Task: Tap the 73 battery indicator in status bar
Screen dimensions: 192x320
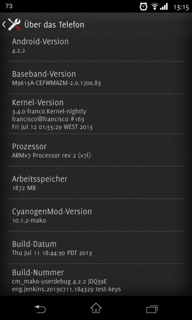Action: (x=9, y=6)
